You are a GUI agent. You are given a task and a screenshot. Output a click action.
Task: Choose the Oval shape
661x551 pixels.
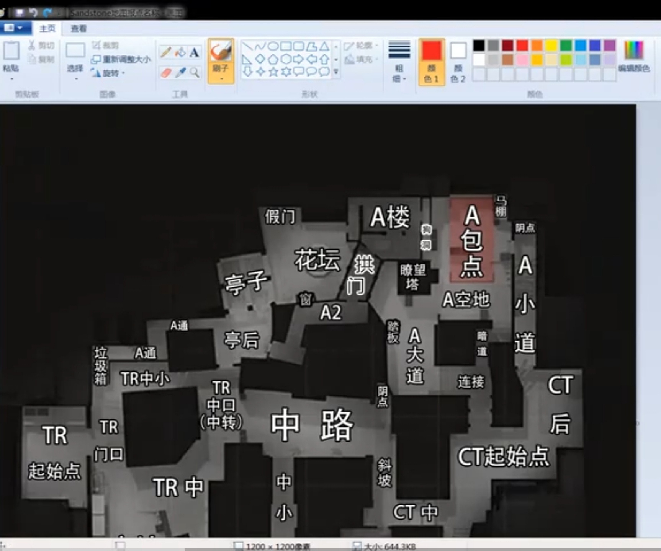273,47
